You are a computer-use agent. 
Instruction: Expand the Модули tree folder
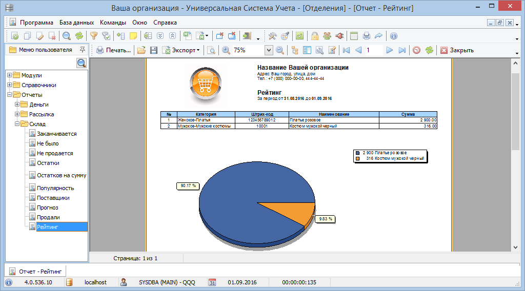(9, 75)
